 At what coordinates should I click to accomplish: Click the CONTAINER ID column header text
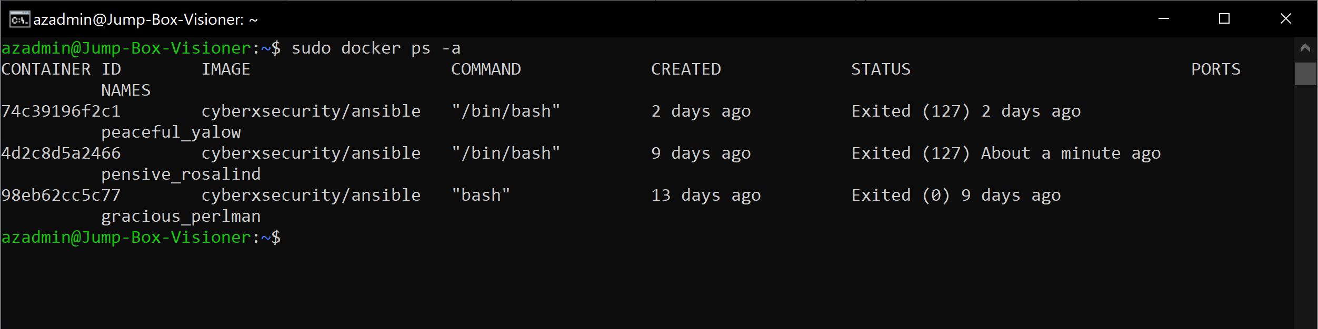[61, 69]
